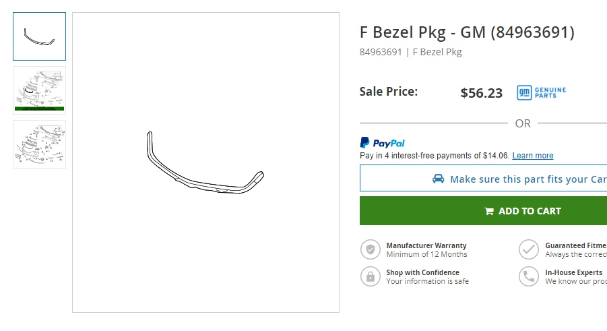The width and height of the screenshot is (607, 331).
Task: Select the third parts diagram thumbnail
Action: [x=40, y=144]
